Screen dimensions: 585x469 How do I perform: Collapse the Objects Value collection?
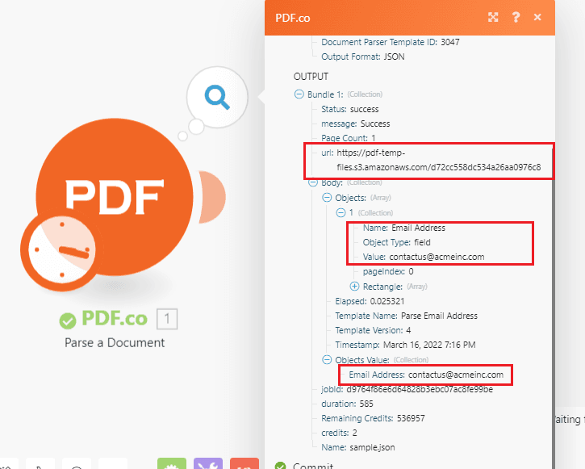pos(327,360)
